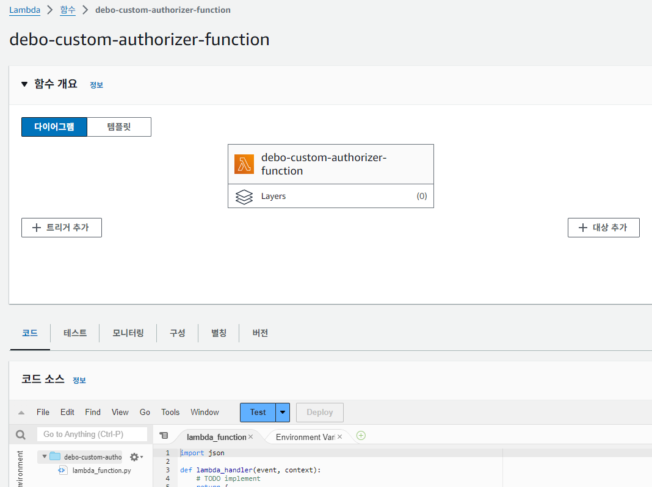This screenshot has width=652, height=487.
Task: Switch to the Environment Var editor tab
Action: tap(305, 437)
